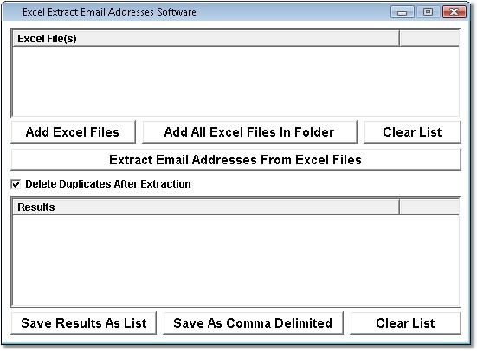
Task: Start Extract Email Addresses From Excel Files
Action: (235, 160)
